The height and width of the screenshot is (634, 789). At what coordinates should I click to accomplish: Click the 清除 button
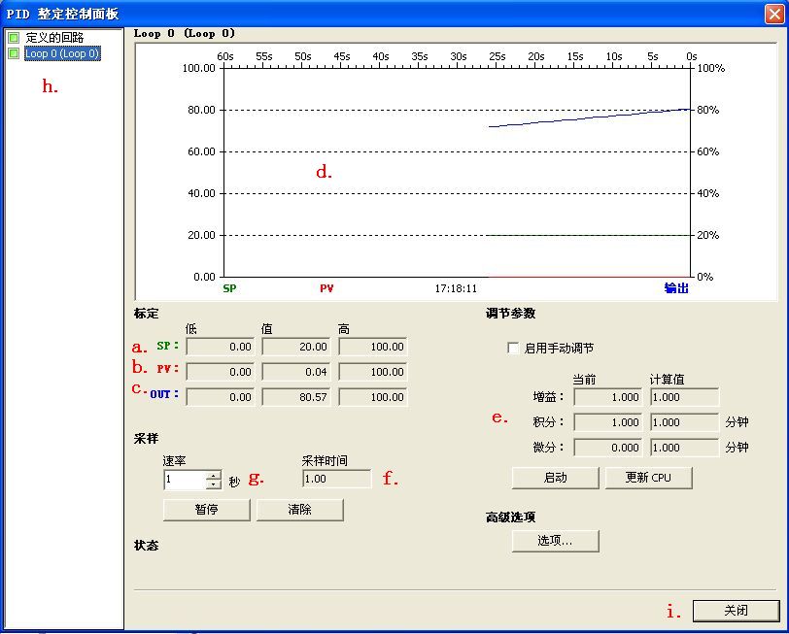click(x=300, y=510)
